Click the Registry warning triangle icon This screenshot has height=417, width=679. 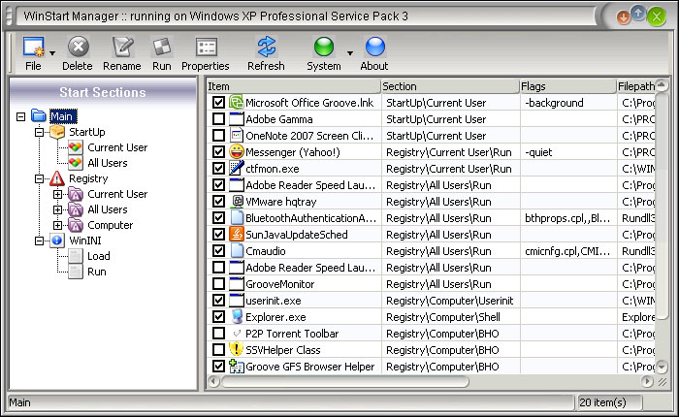click(57, 178)
